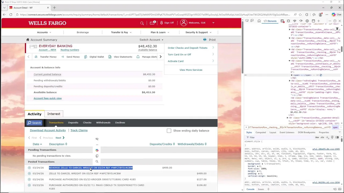Open the Event Listeners tab in DevTools
The height and width of the screenshot is (193, 344).
click(287, 132)
